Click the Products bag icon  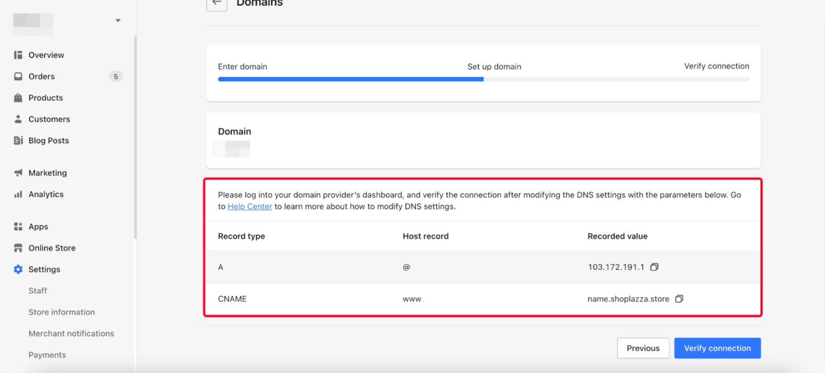tap(18, 98)
